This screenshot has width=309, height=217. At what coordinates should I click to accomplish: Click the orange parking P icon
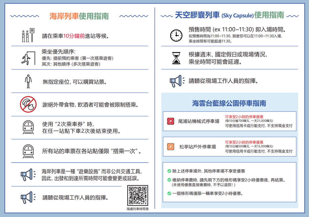point(171,147)
